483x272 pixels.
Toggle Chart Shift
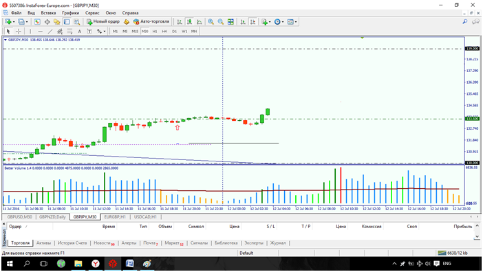click(253, 22)
